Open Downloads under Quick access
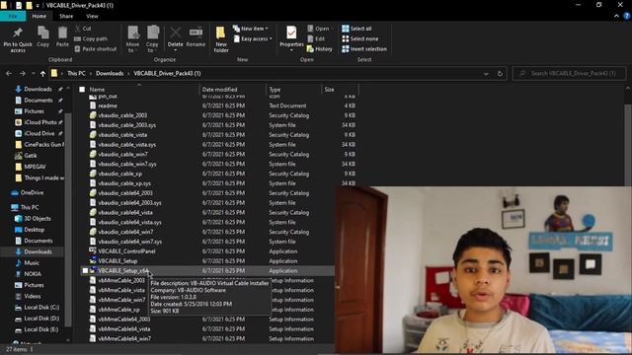 point(38,89)
